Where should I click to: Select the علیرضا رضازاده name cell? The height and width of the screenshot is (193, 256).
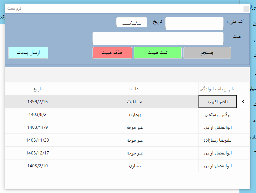(218, 140)
